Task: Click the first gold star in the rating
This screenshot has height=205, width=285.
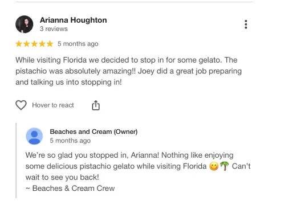Action: (x=19, y=44)
